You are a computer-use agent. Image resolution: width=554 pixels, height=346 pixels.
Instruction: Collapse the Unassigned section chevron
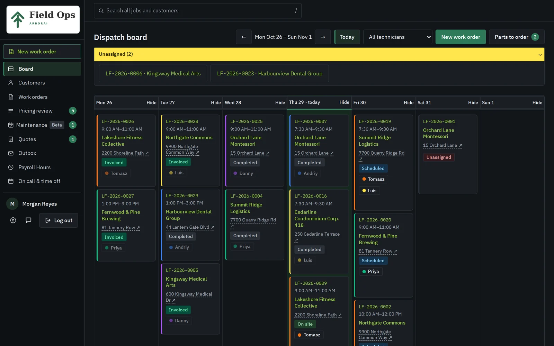[x=540, y=55]
